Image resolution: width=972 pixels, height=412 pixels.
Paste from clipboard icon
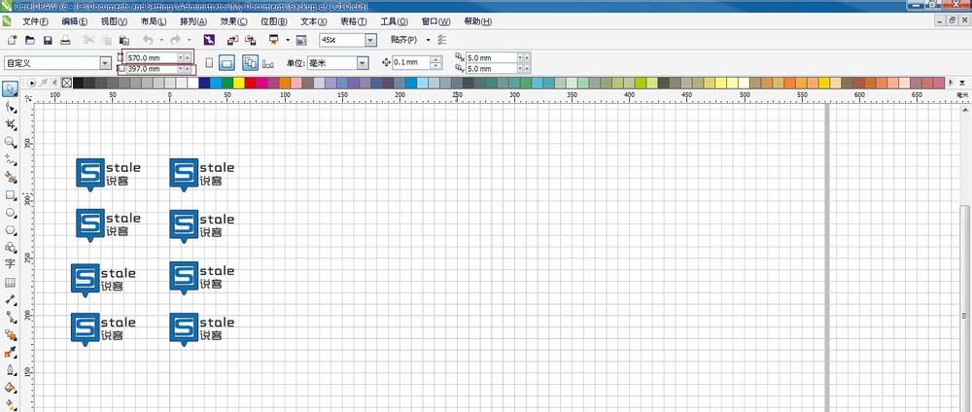tap(124, 40)
